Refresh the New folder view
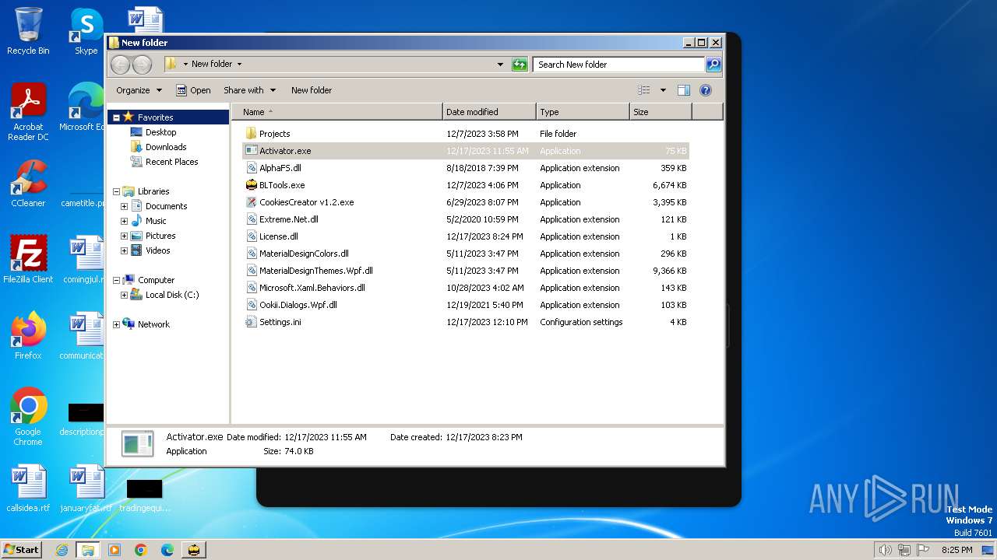The height and width of the screenshot is (560, 997). point(520,65)
